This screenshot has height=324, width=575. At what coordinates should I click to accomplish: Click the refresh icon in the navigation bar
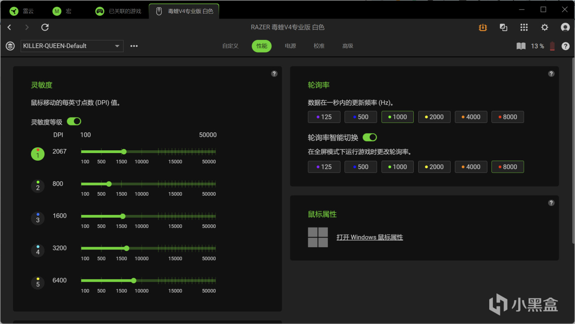pos(45,27)
